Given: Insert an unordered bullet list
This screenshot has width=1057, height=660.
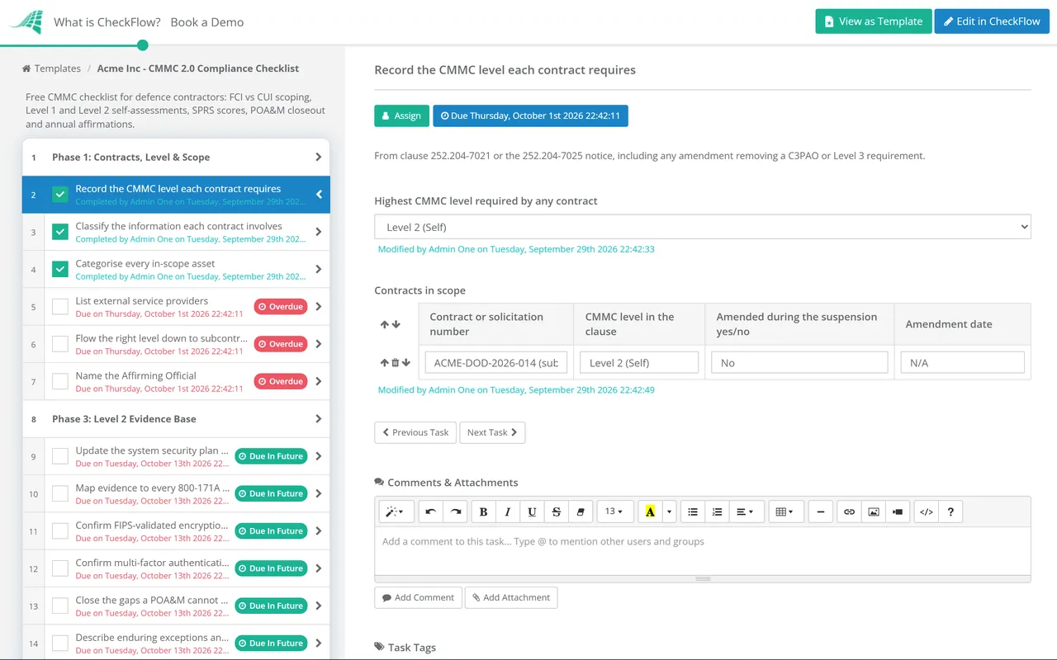Looking at the screenshot, I should click(x=693, y=511).
